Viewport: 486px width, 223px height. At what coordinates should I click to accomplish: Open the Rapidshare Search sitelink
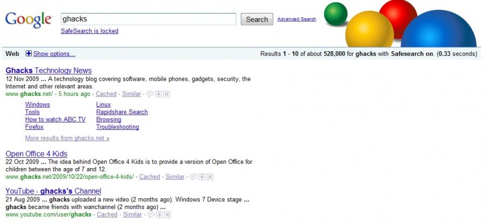point(122,112)
